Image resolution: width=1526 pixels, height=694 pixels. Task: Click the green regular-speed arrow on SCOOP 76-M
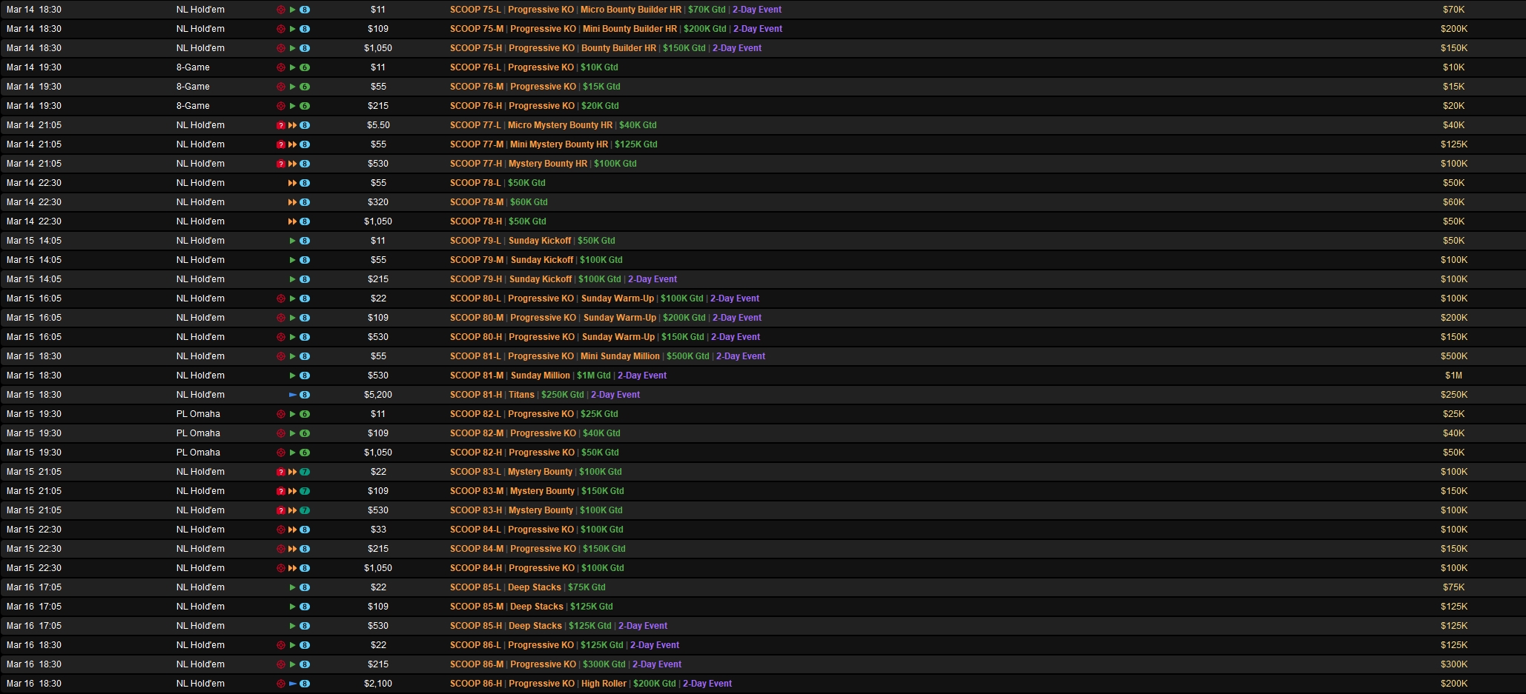tap(293, 87)
